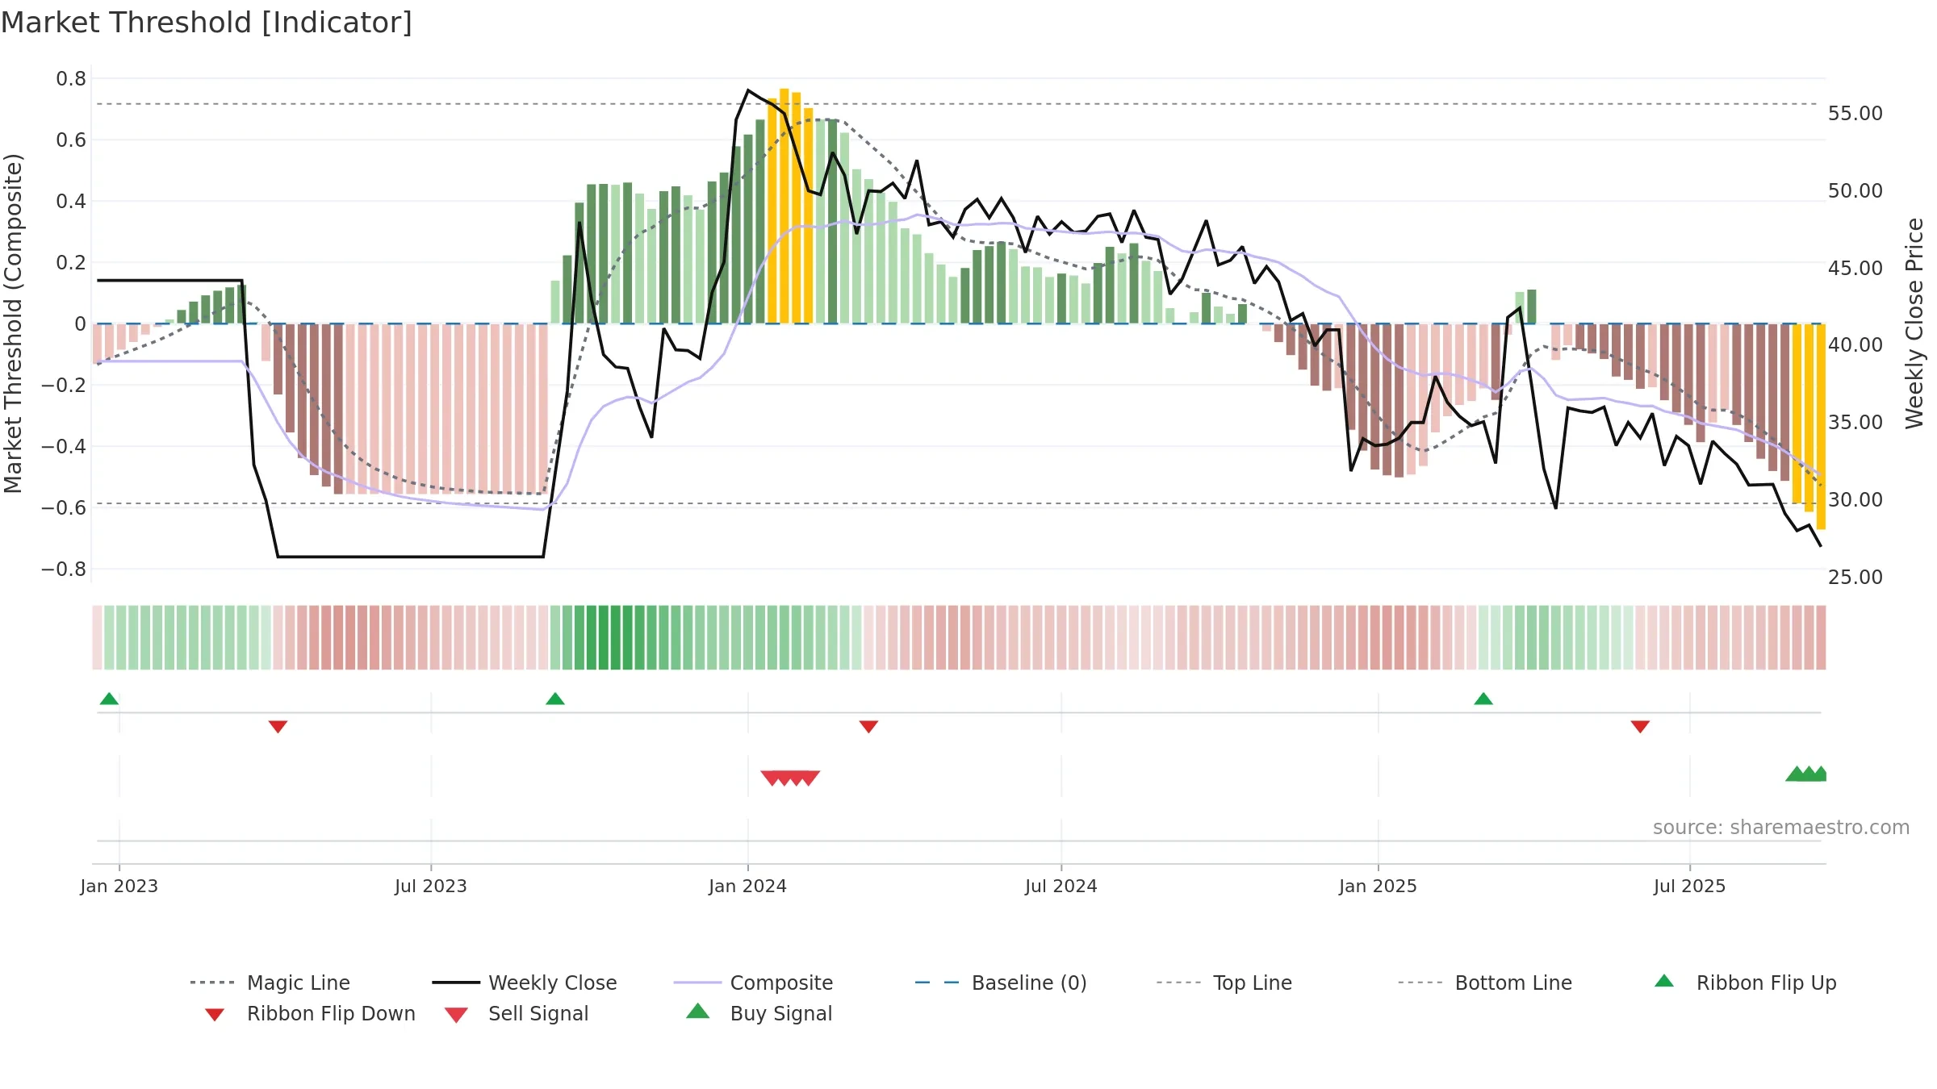Screen dimensions: 1937x1089
Task: Click the Ribbon Flip Up marker near March 2025
Action: pos(1483,699)
